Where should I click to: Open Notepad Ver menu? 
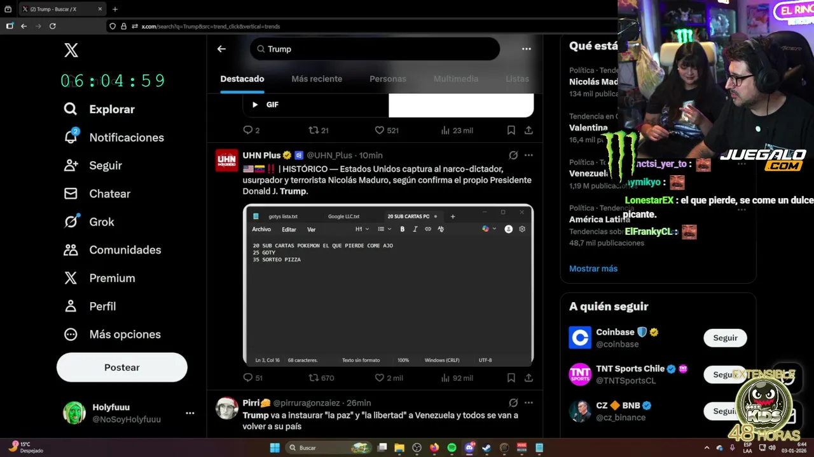click(x=311, y=229)
